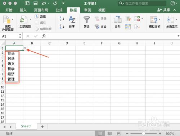This screenshot has height=136, width=180.
Task: Go to the next sheet arrow
Action: pyautogui.click(x=10, y=127)
